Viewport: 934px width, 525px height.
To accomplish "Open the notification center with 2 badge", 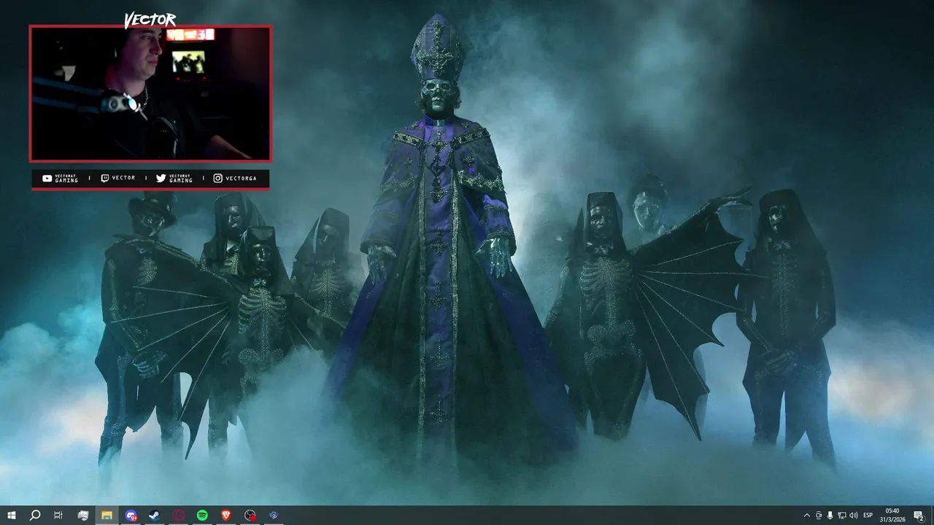I will (919, 516).
